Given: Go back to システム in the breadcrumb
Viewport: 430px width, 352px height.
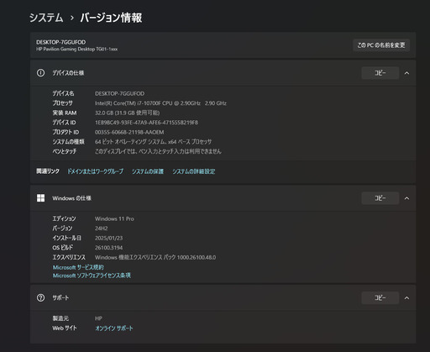Looking at the screenshot, I should (x=46, y=18).
